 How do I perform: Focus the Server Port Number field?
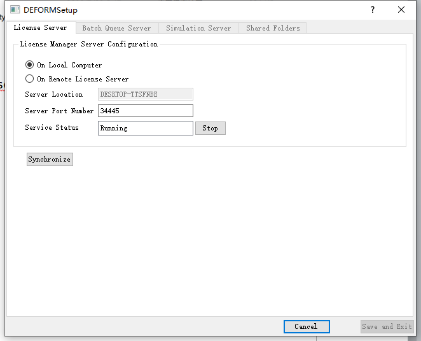pos(146,111)
